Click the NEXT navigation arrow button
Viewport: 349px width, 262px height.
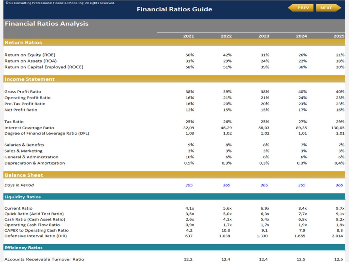pyautogui.click(x=328, y=8)
